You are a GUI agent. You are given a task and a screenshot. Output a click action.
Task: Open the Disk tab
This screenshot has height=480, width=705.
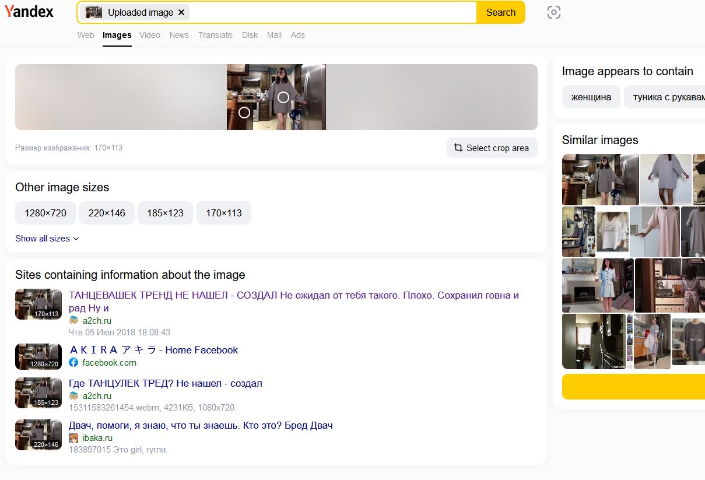tap(250, 35)
